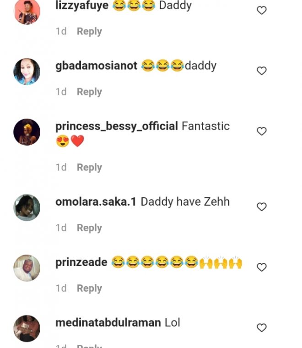Open medinatabdulraman's profile avatar

27,328
